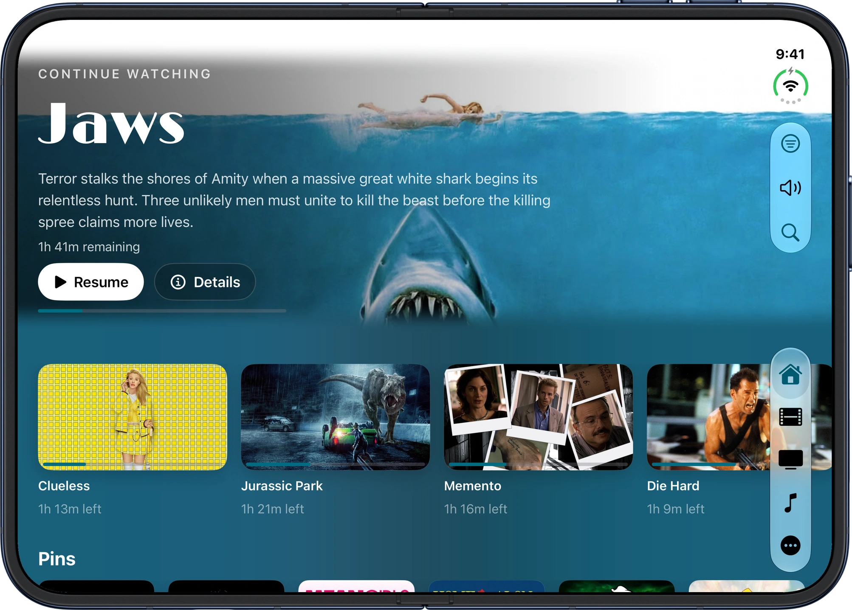The image size is (852, 610).
Task: Resume playing Jaws
Action: tap(91, 282)
